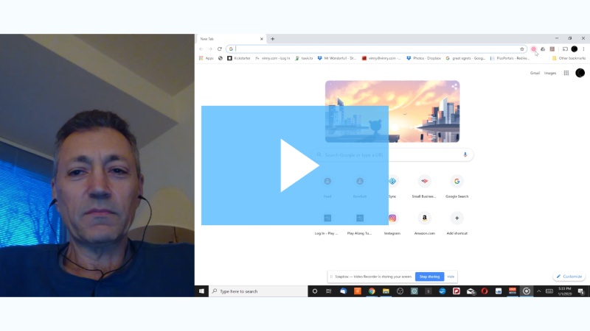Open the Apps bookmark shortcut
This screenshot has height=331, width=590.
[x=206, y=58]
